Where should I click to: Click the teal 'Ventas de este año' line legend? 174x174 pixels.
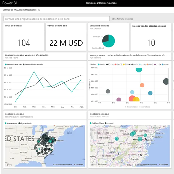click(x=14, y=64)
